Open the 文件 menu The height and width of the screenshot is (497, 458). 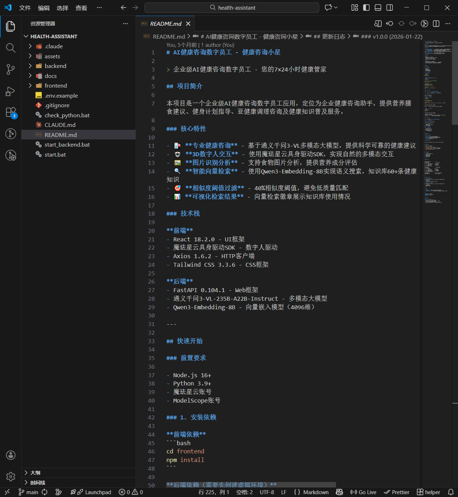(25, 8)
